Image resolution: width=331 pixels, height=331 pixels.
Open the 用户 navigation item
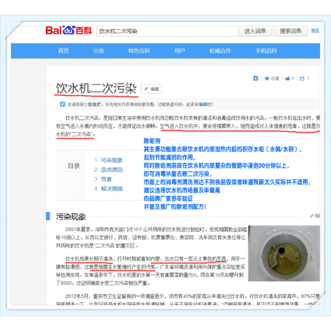pyautogui.click(x=180, y=51)
